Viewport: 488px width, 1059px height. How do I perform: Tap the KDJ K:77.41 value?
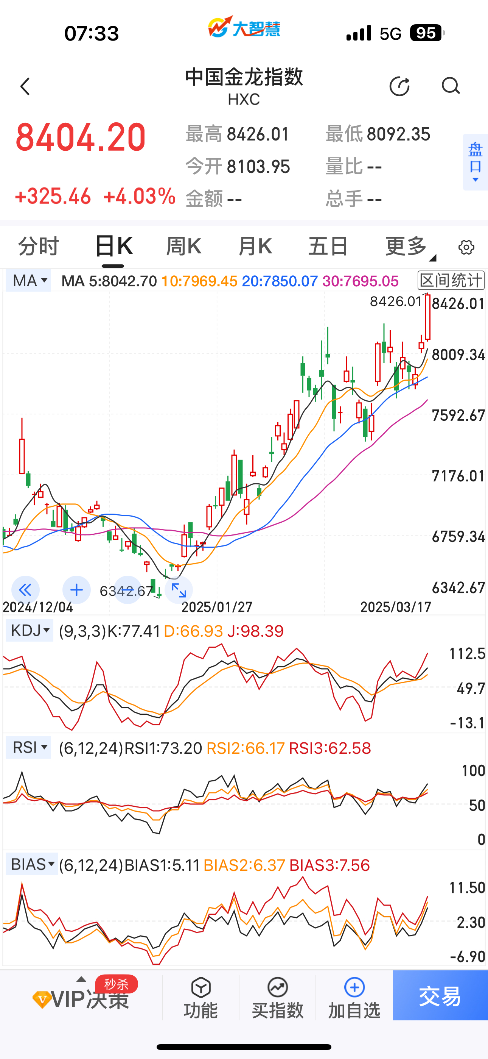[x=134, y=631]
